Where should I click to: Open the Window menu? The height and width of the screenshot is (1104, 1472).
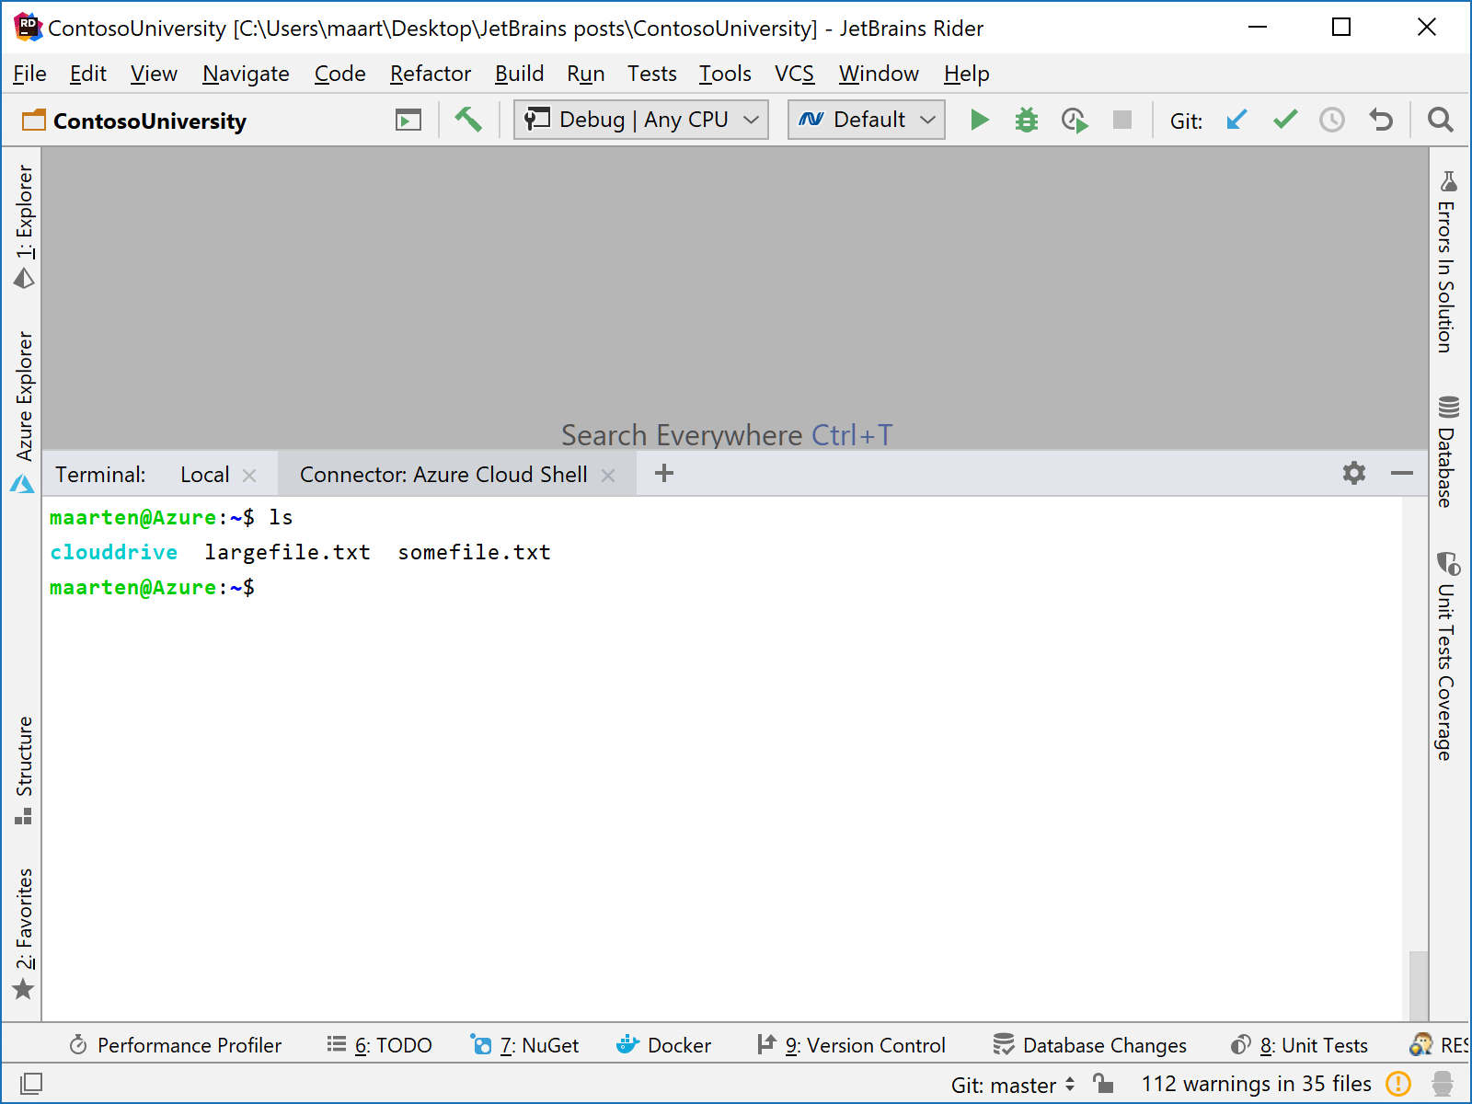tap(879, 74)
